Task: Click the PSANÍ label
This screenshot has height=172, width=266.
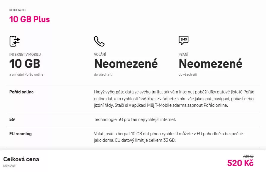Action: tap(183, 55)
